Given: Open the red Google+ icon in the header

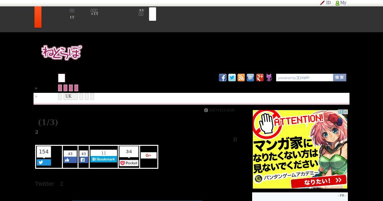Looking at the screenshot, I should pyautogui.click(x=260, y=78).
